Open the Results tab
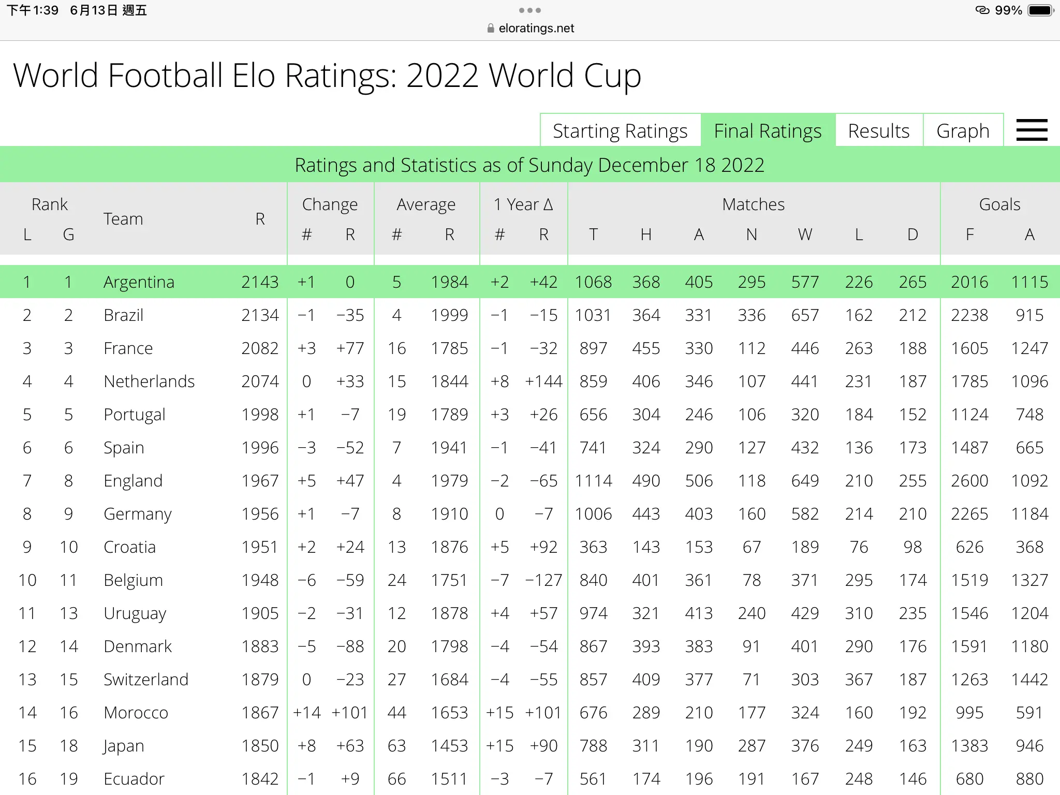Image resolution: width=1060 pixels, height=795 pixels. coord(879,130)
